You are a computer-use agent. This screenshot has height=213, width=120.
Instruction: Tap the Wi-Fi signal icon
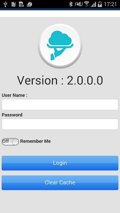click(86, 4)
